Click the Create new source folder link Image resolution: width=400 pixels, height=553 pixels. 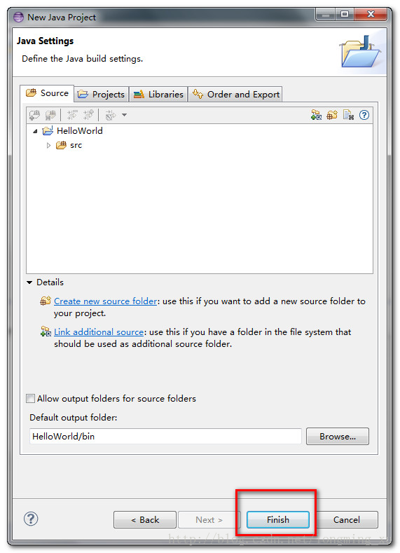click(105, 301)
